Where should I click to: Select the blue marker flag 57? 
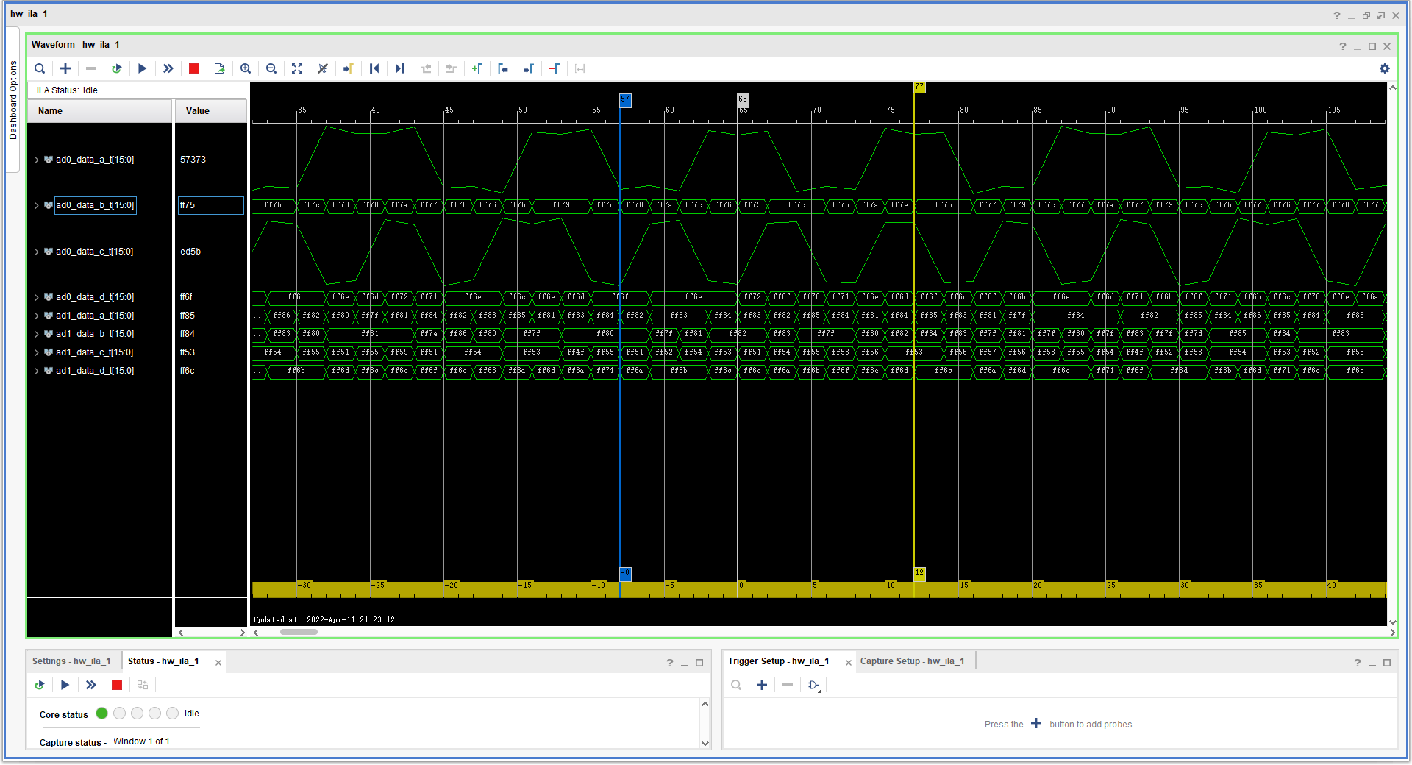(625, 99)
